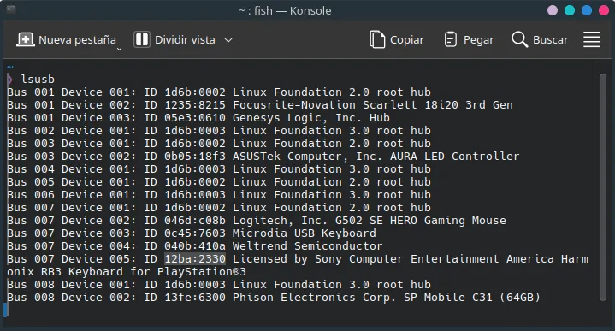
Task: Click the Copiar copy icon
Action: tap(377, 39)
